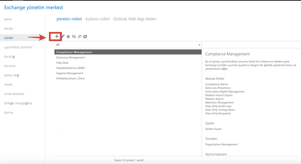Click the trash delete icon
The image size is (301, 164).
tap(68, 36)
